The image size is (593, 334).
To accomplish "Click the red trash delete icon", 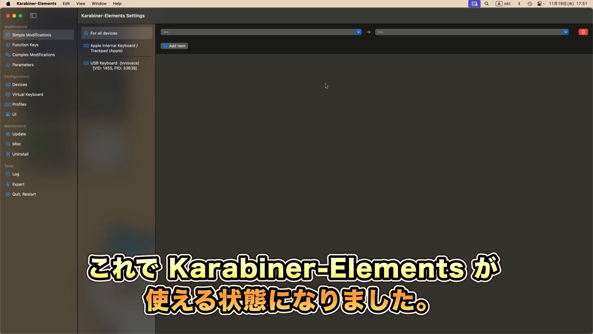I will coord(583,32).
